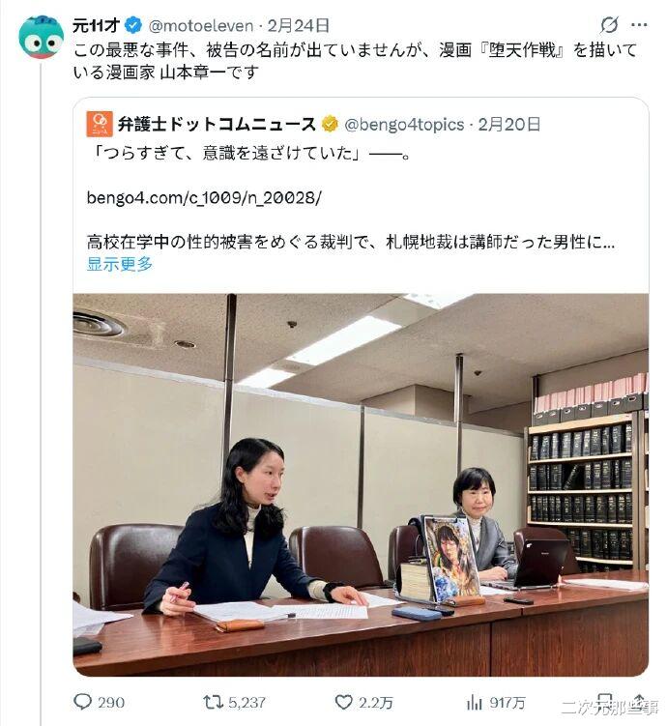The height and width of the screenshot is (726, 667).
Task: Open the bengo4.com/c_1009/n_20028/ link
Action: click(204, 198)
